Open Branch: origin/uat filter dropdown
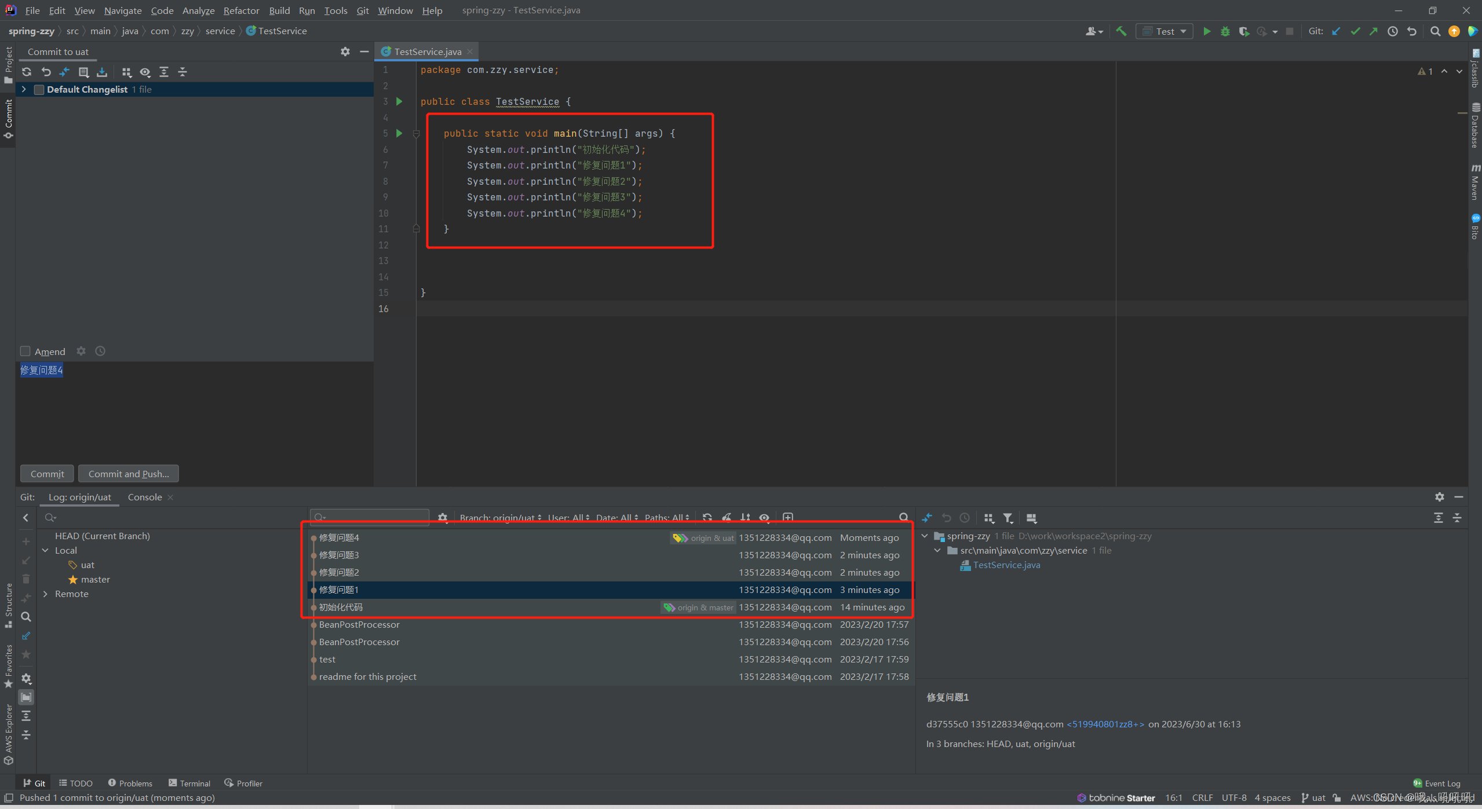 click(x=501, y=517)
